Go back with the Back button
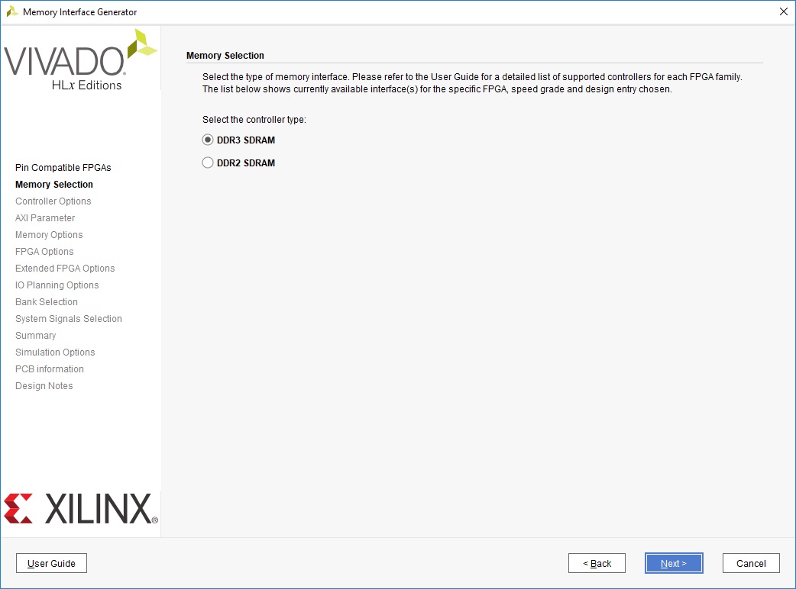Viewport: 796px width, 589px height. click(597, 563)
